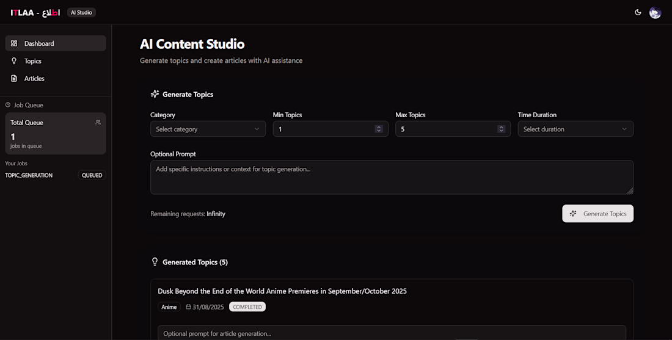The width and height of the screenshot is (672, 340).
Task: Click the Total Queue users icon
Action: [98, 122]
